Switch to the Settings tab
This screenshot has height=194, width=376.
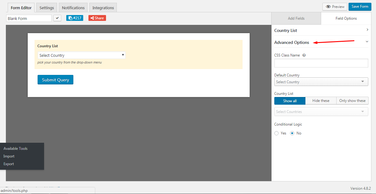47,8
